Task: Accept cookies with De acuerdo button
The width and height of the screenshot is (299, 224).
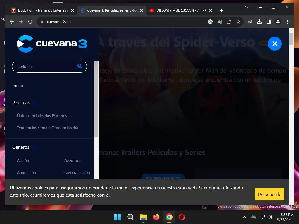Action: click(270, 194)
